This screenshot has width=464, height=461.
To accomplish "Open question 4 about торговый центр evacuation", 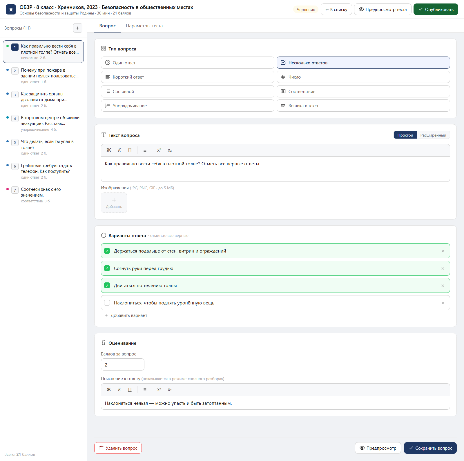I will (43, 124).
